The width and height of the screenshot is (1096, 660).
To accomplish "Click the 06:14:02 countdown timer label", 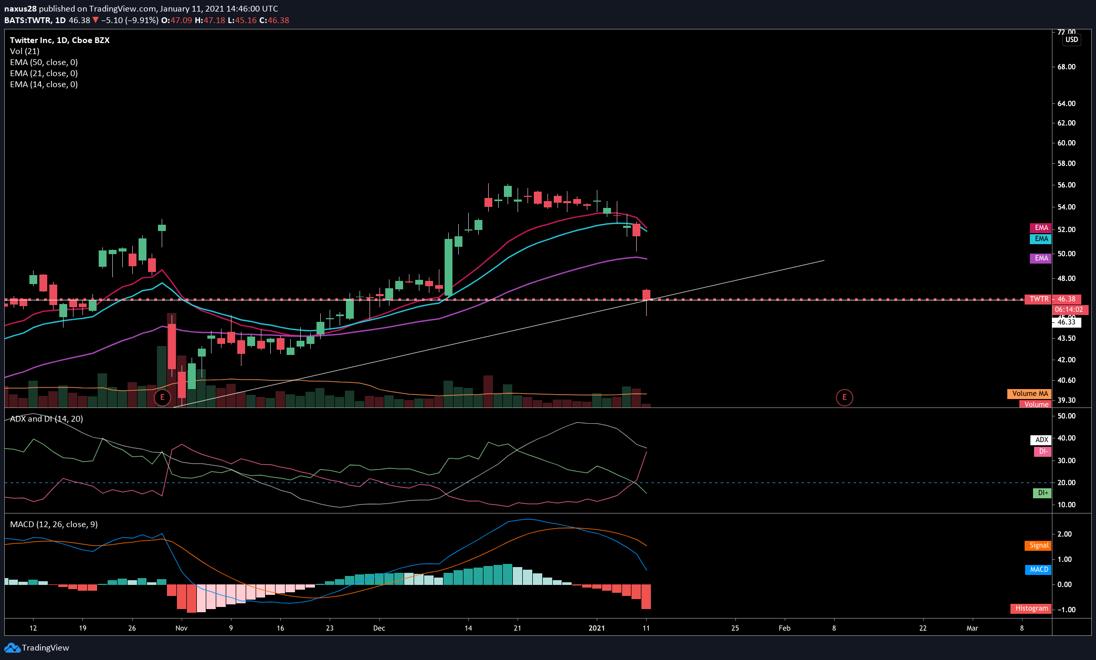I will click(x=1070, y=310).
